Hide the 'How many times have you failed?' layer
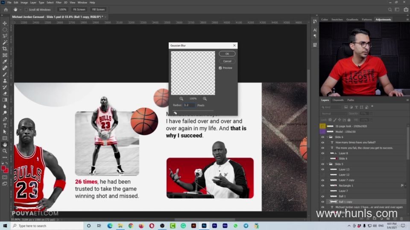Image resolution: width=410 pixels, height=230 pixels. pyautogui.click(x=323, y=142)
